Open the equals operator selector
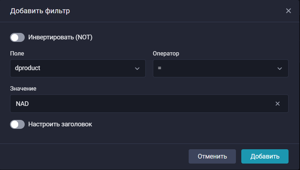 click(215, 68)
